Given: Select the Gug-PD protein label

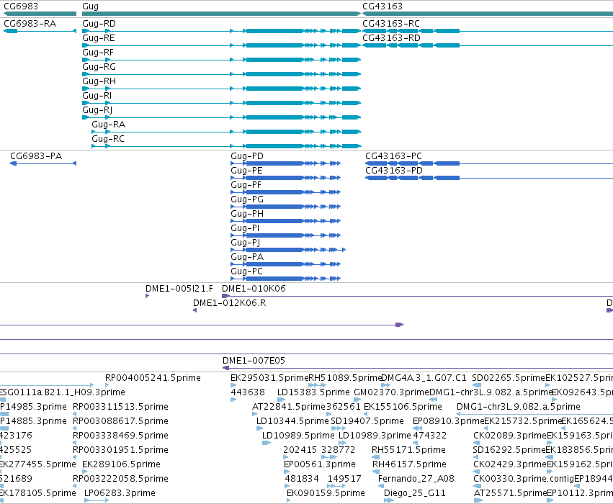Looking at the screenshot, I should (247, 156).
